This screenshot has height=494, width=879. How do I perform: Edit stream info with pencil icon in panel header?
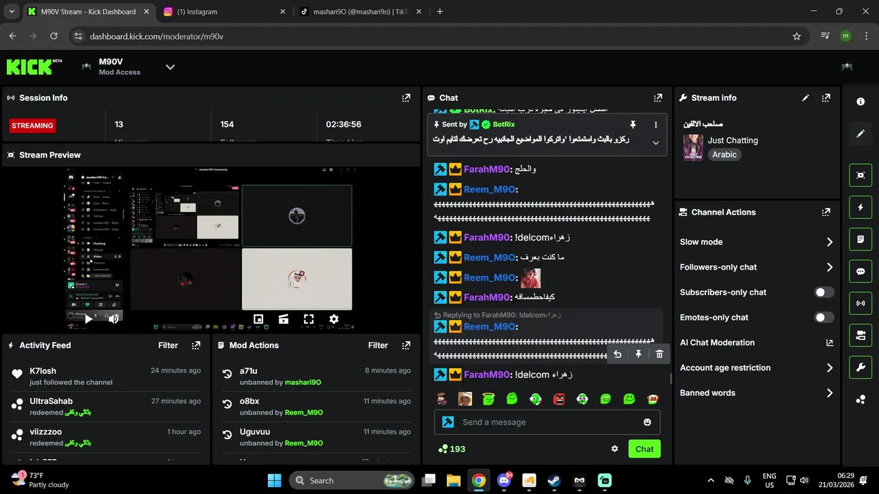[x=806, y=98]
